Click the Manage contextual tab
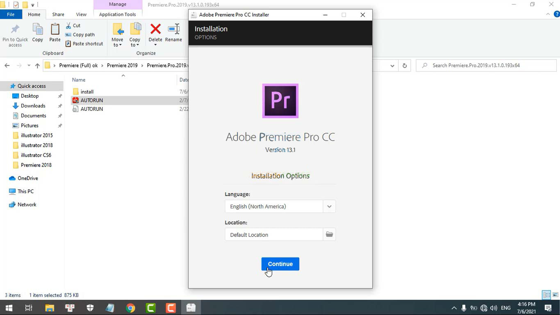 click(x=118, y=5)
